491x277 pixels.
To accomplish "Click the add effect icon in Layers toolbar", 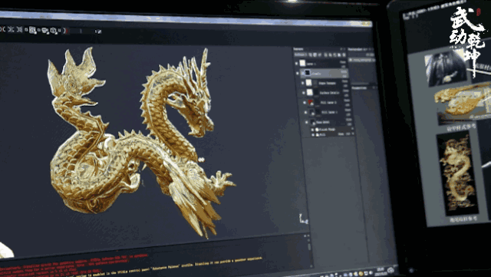I will 311,54.
